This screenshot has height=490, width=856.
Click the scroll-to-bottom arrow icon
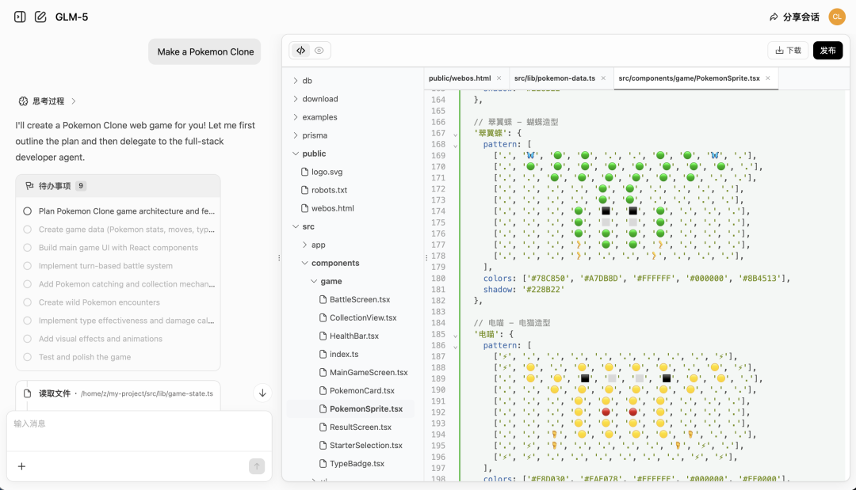coord(262,393)
